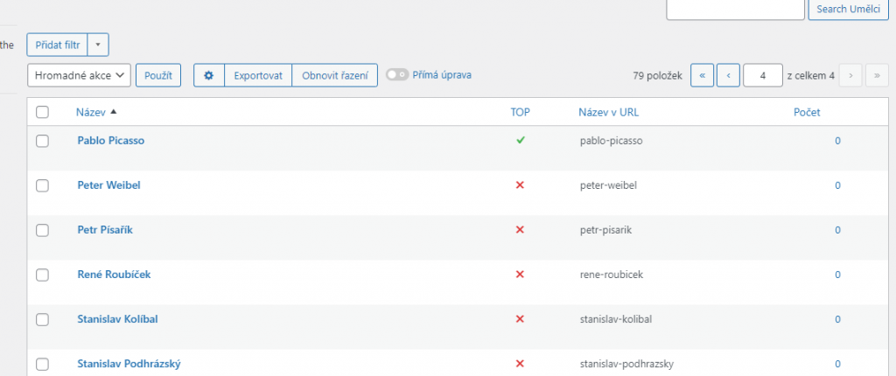Tick the checkbox for Stanislav Podhrázský

[x=42, y=364]
